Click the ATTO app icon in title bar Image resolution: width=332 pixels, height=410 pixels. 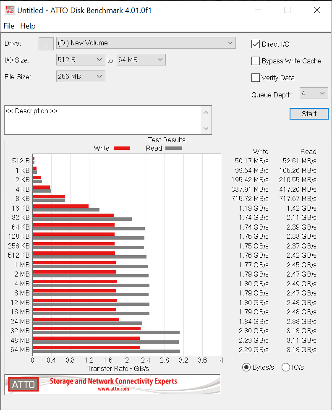click(x=10, y=10)
